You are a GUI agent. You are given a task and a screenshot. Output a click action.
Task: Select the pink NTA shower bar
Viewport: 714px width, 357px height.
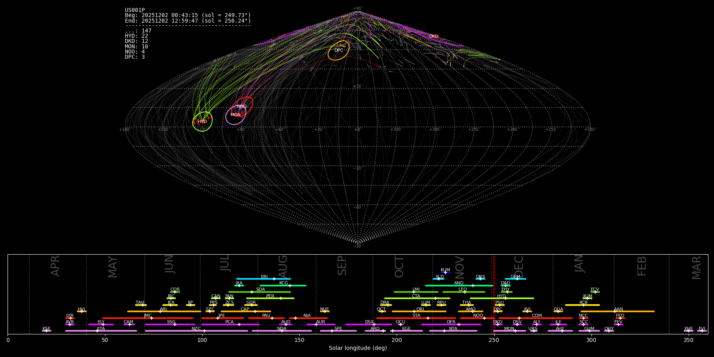453,331
